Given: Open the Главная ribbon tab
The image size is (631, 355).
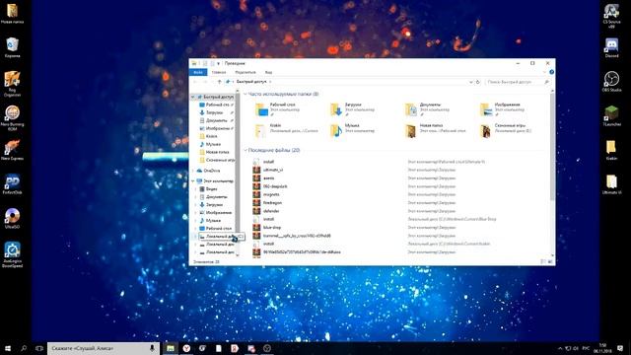Looking at the screenshot, I should (219, 72).
